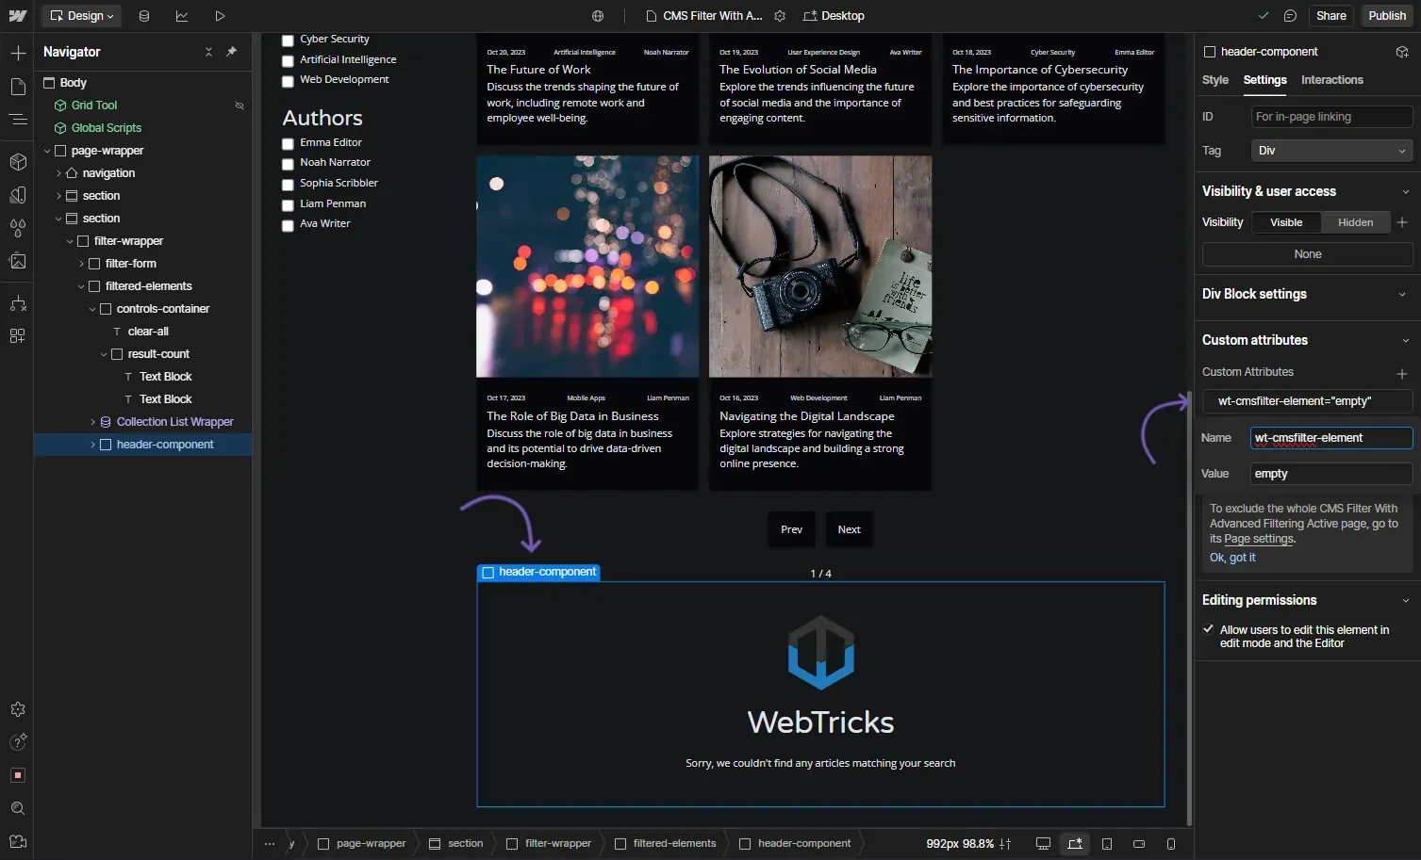Check the Cyber Security filter checkbox
1421x860 pixels.
pyautogui.click(x=289, y=41)
